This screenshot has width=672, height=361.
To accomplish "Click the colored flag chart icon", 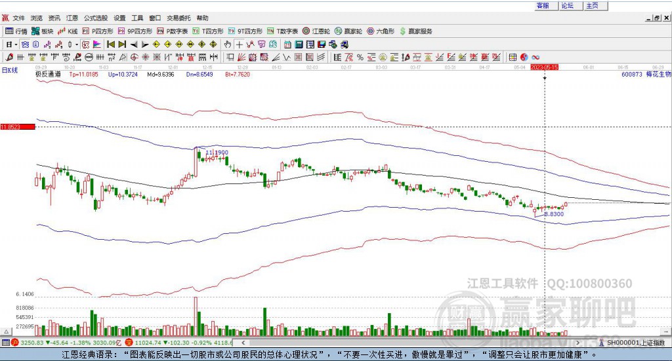I will (x=97, y=45).
